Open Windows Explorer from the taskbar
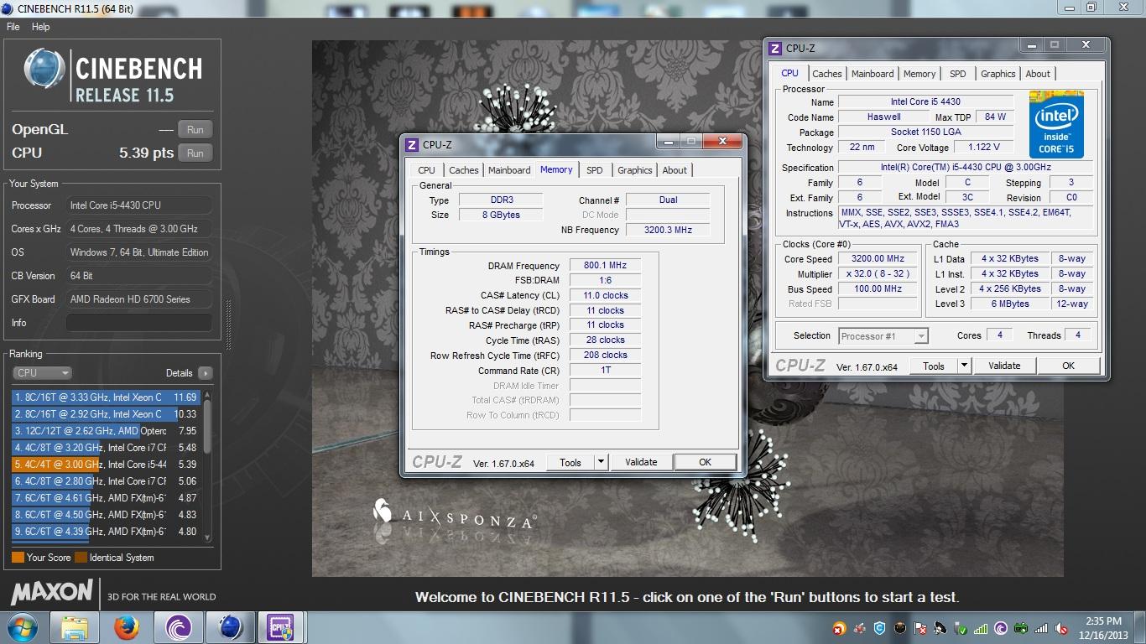Viewport: 1146px width, 644px height. (74, 627)
